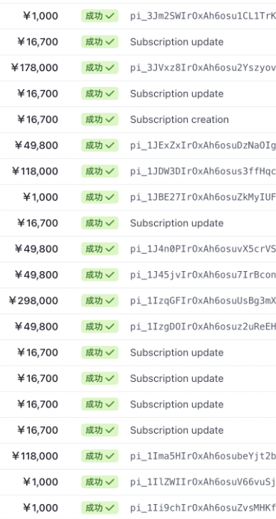The image size is (276, 519).
Task: Click the ¥298,000 amount
Action: click(34, 300)
